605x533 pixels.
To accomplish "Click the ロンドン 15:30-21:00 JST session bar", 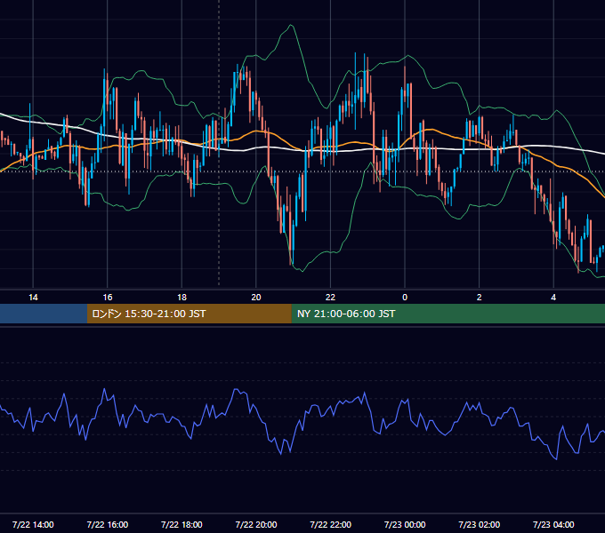I will tap(189, 314).
